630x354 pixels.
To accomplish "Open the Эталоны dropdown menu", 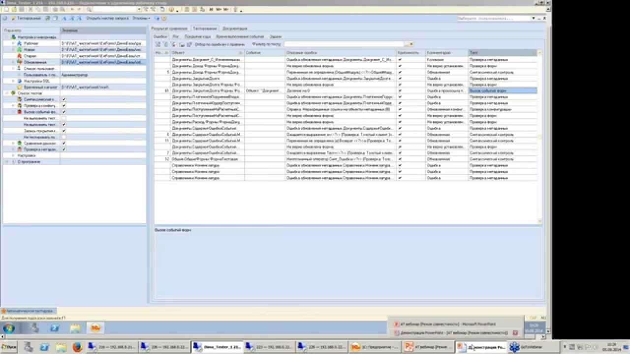I will click(141, 18).
